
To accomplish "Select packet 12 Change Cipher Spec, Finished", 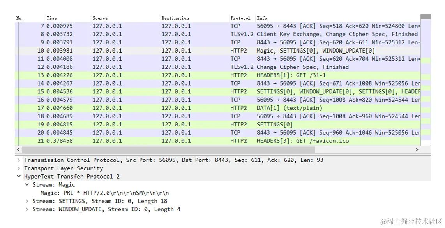I will (217, 67).
